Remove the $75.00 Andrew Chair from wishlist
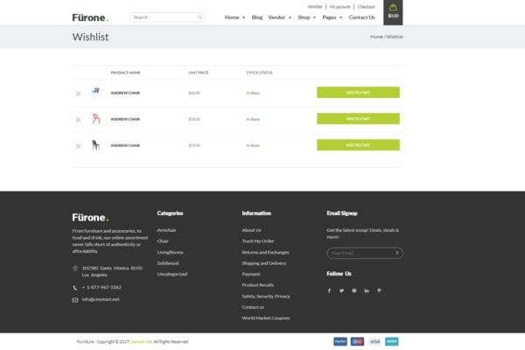This screenshot has height=350, width=525. (78, 146)
